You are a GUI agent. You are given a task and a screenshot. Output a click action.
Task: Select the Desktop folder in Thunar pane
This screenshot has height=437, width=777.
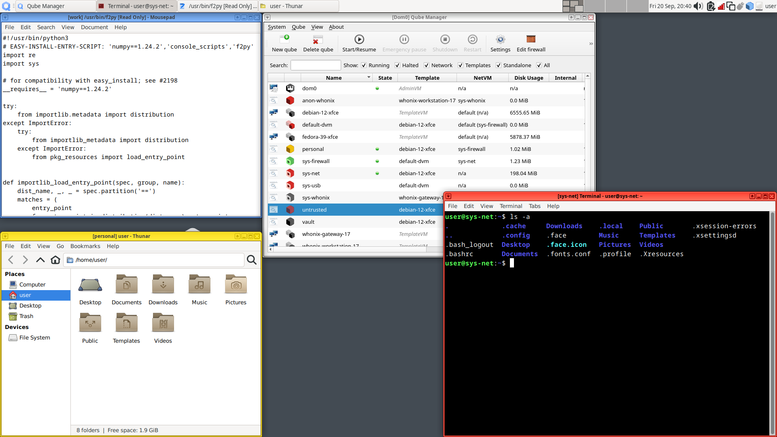[90, 285]
